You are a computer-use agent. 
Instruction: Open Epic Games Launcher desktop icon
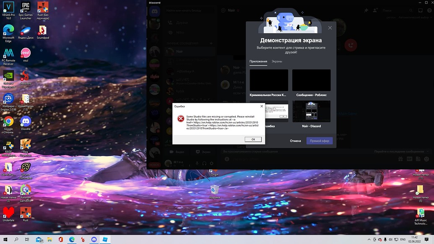point(26,11)
